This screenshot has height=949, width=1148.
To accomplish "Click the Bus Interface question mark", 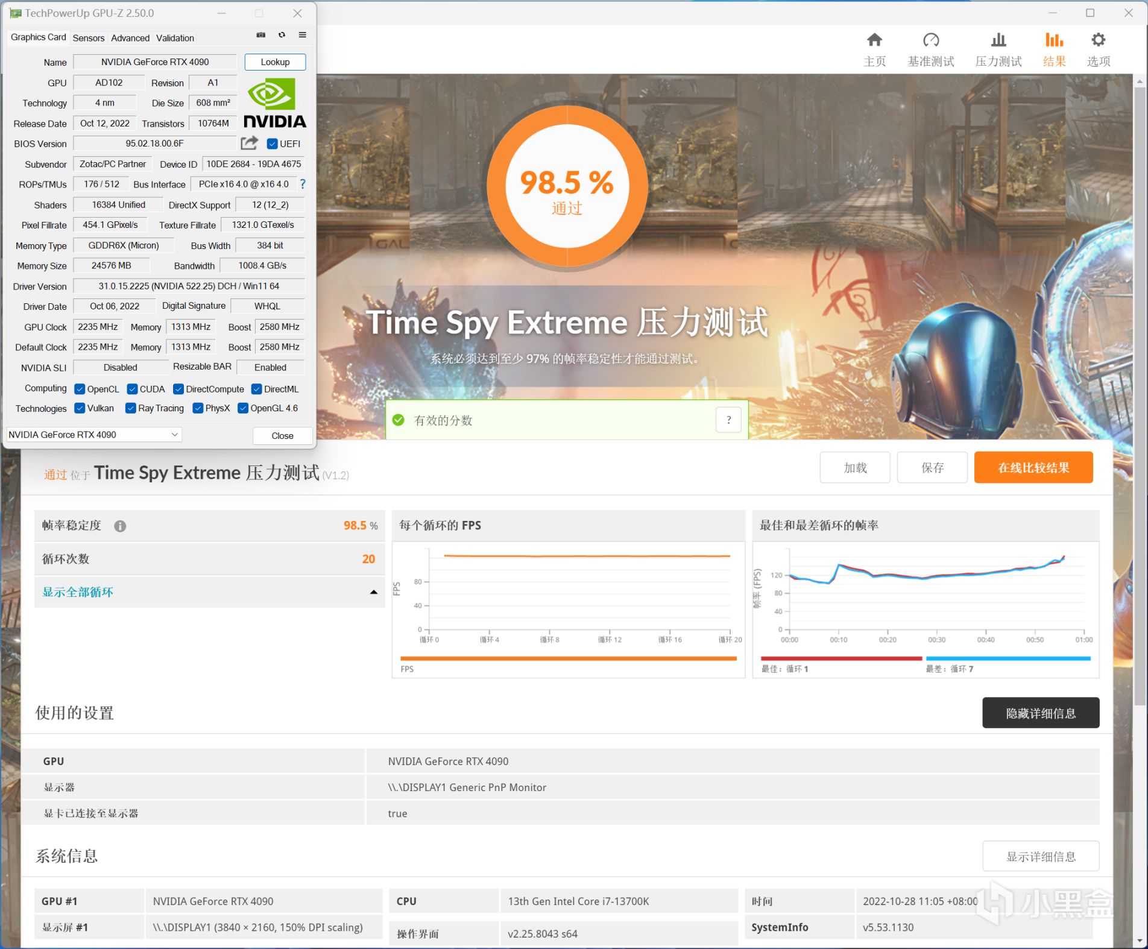I will 303,184.
